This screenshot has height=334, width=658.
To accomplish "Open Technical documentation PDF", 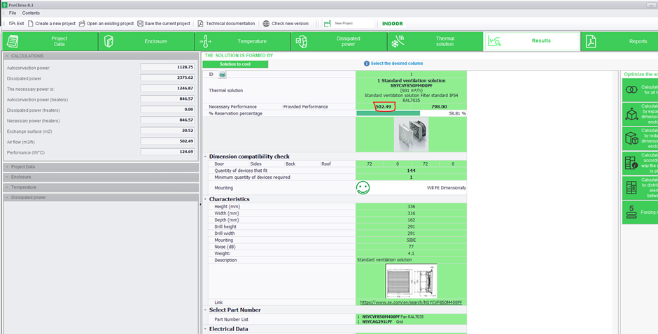I will [200, 23].
